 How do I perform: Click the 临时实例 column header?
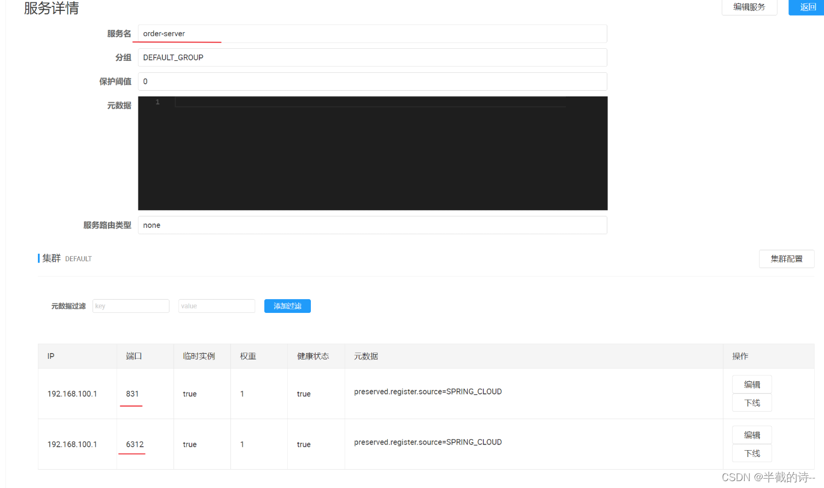click(x=199, y=356)
